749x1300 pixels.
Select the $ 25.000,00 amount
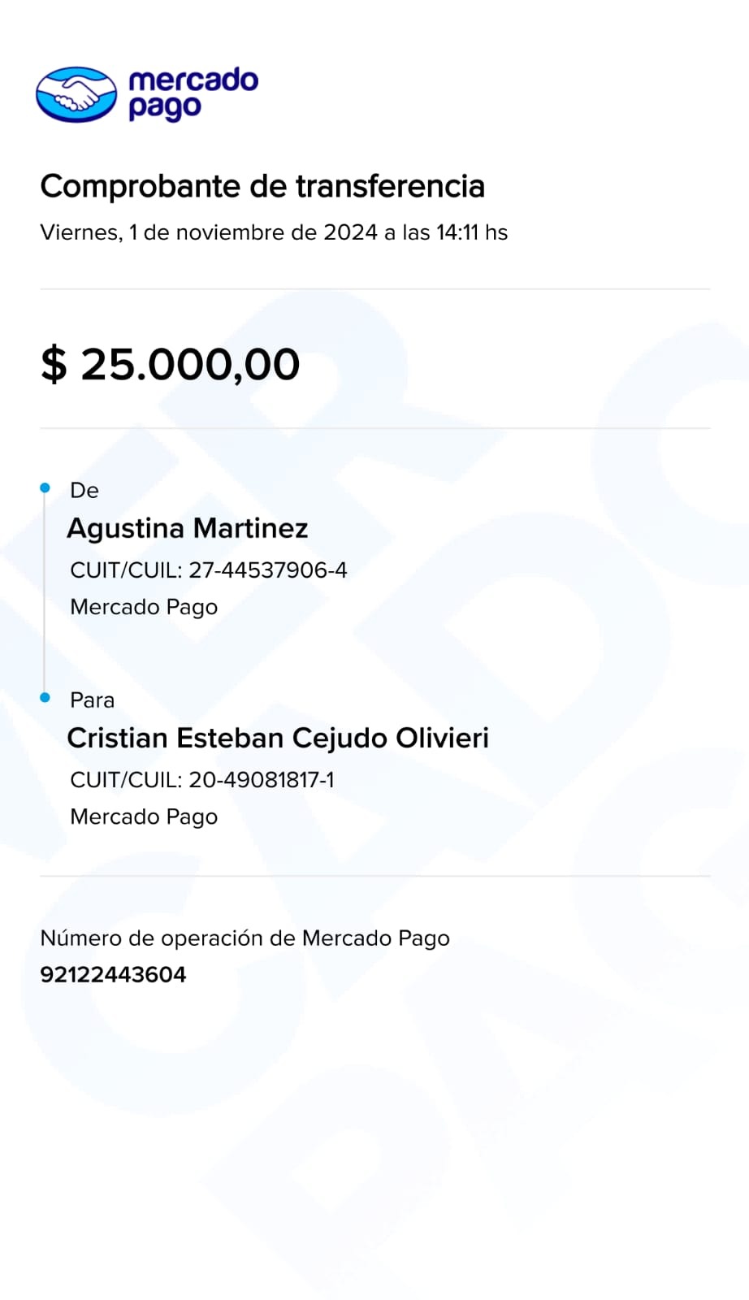171,363
